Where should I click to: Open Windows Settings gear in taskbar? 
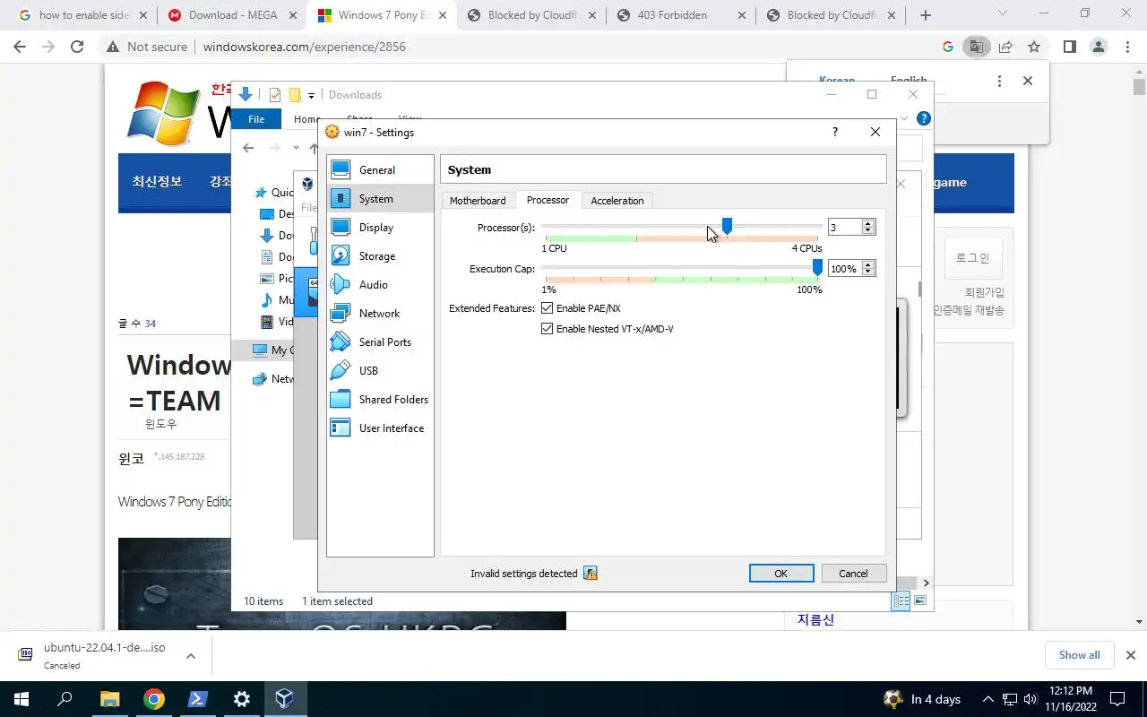click(242, 699)
